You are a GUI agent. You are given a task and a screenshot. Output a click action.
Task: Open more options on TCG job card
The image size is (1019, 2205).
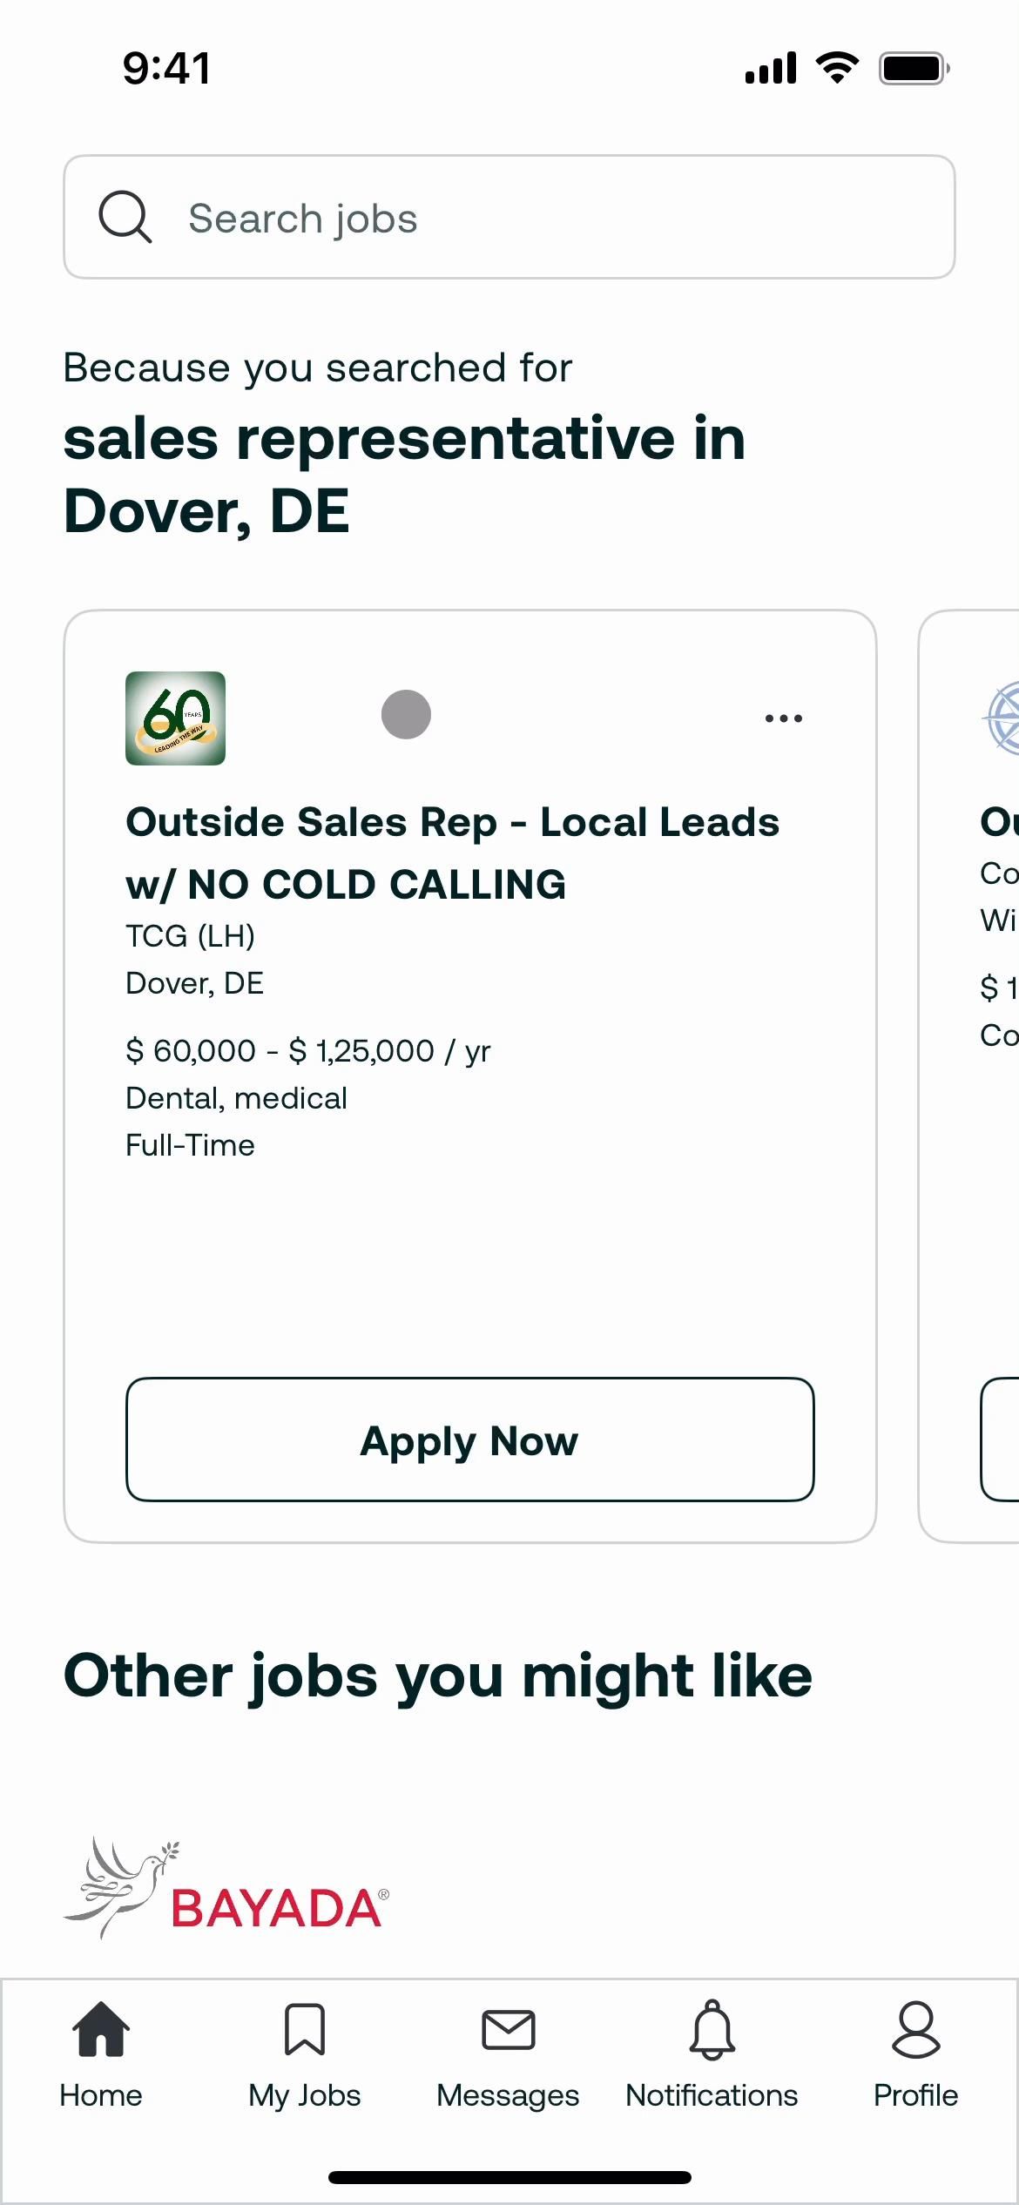point(783,718)
